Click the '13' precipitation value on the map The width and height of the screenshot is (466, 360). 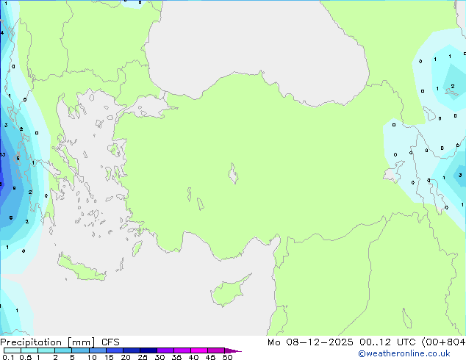[3, 154]
